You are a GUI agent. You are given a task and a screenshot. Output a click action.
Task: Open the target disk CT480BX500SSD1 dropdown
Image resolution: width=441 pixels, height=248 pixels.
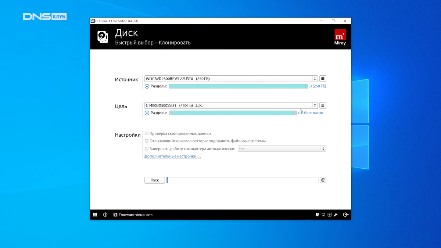click(231, 105)
